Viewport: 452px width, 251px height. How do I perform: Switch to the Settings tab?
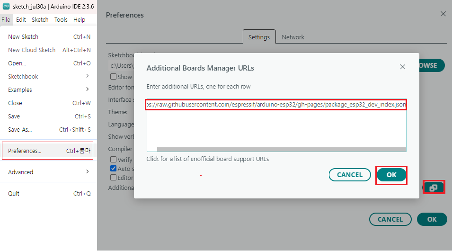(x=259, y=37)
